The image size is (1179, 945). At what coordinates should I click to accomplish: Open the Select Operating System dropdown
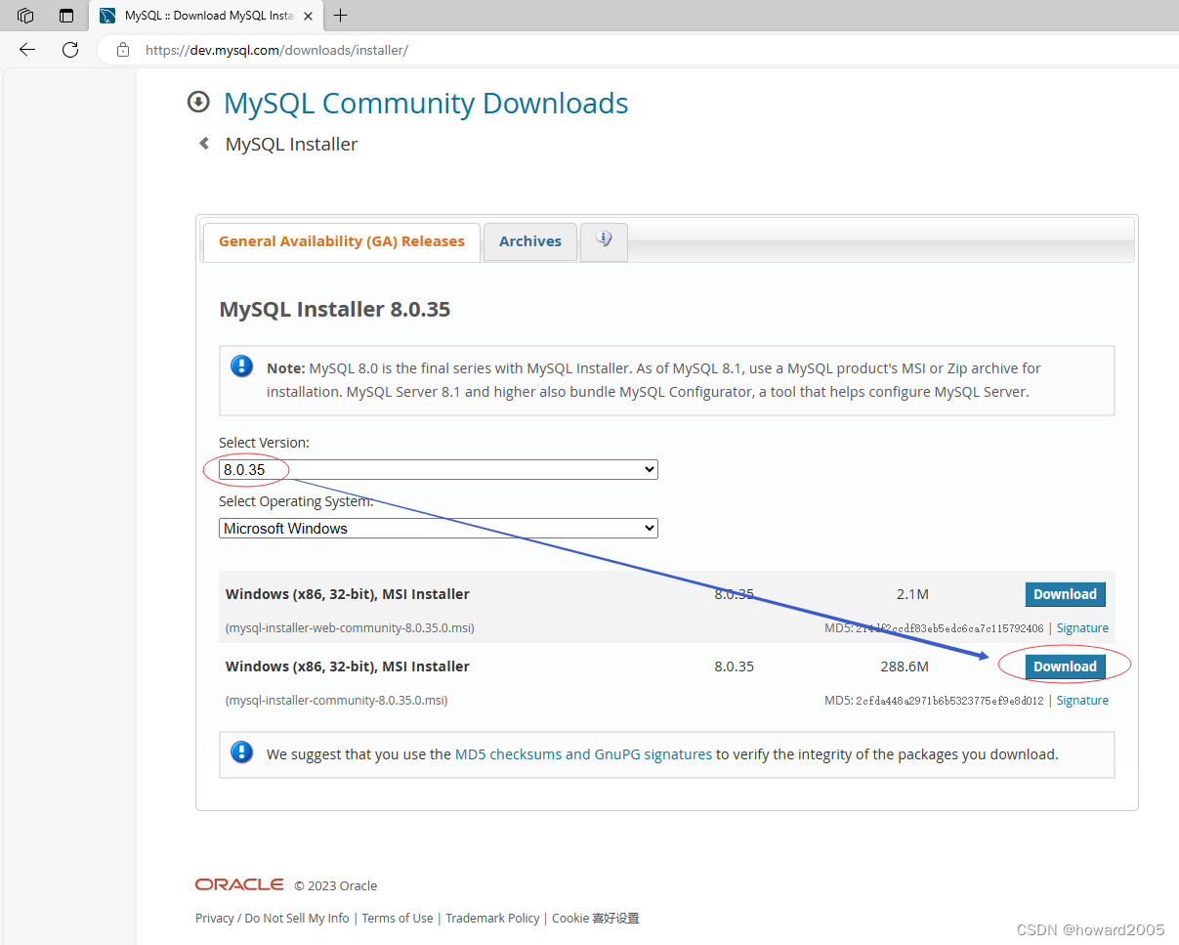[439, 529]
